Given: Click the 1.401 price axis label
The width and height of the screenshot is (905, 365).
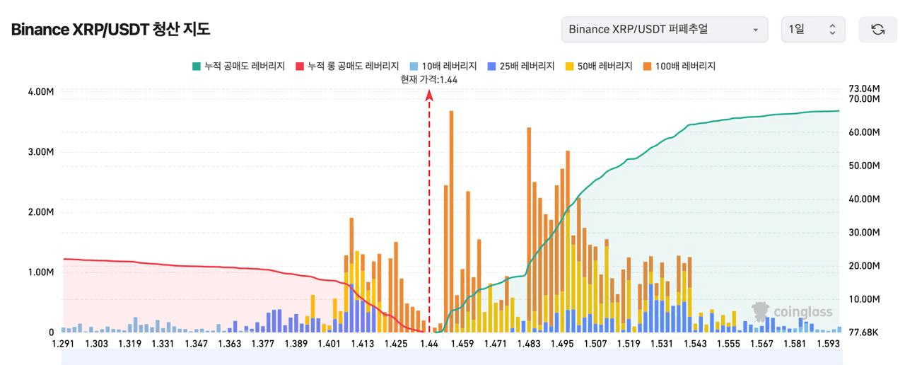Looking at the screenshot, I should 329,344.
